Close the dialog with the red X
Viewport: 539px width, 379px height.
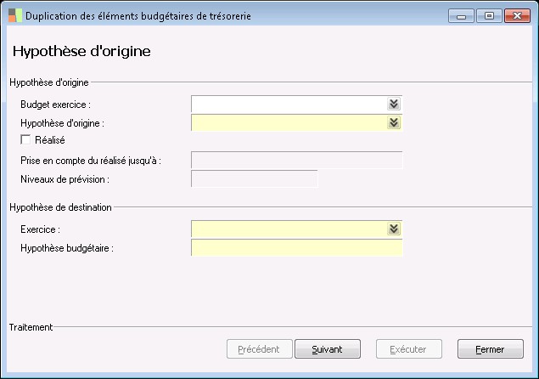coord(515,15)
